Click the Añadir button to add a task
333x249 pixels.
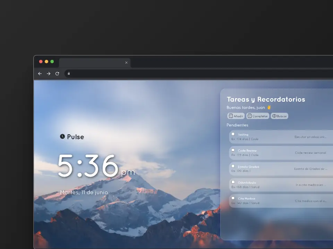(236, 116)
